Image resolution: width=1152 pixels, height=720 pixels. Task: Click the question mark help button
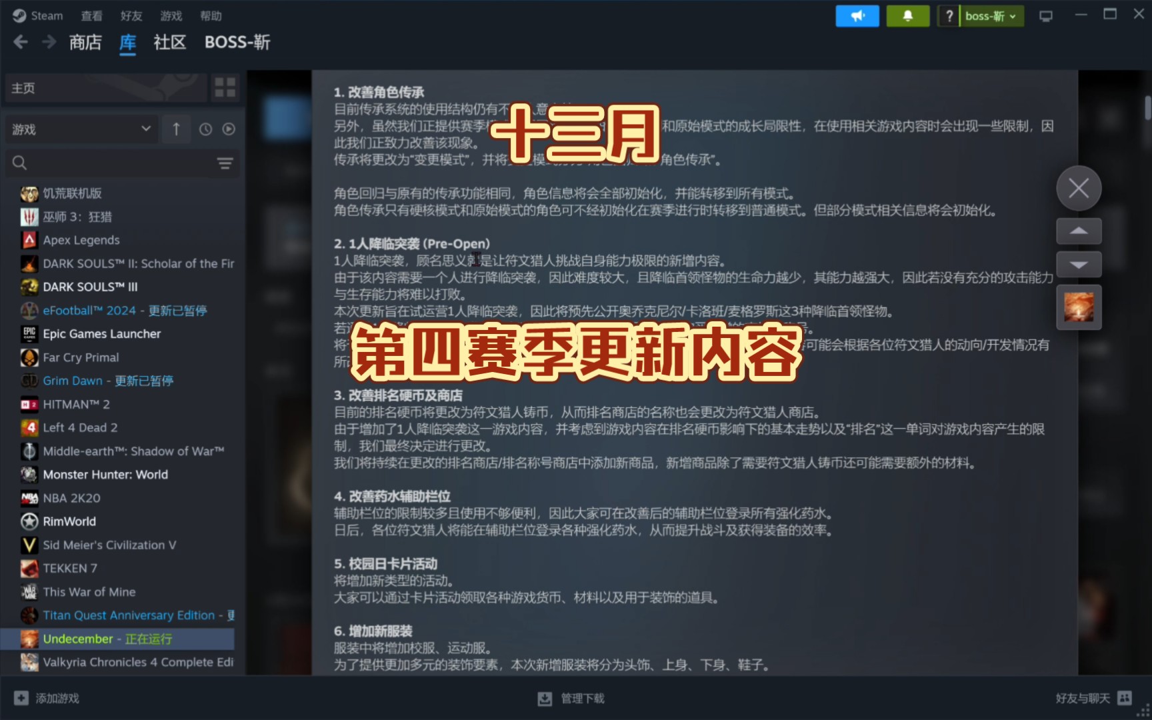point(949,16)
